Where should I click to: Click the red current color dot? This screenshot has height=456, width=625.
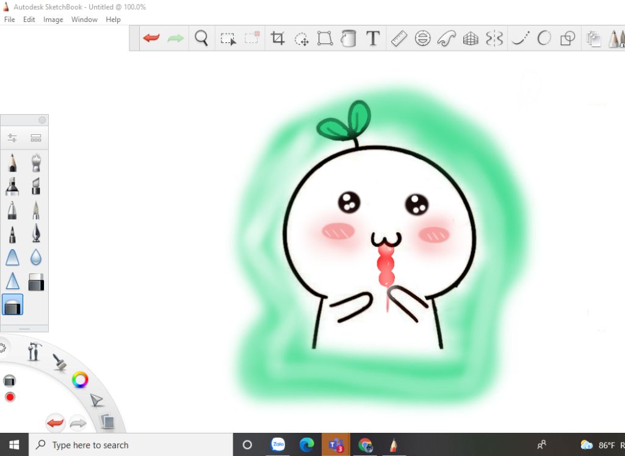(x=10, y=397)
